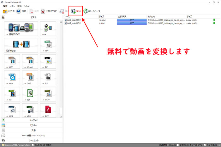
Task: Click the 経過時間 elapsed time indicator
Action: click(x=167, y=145)
